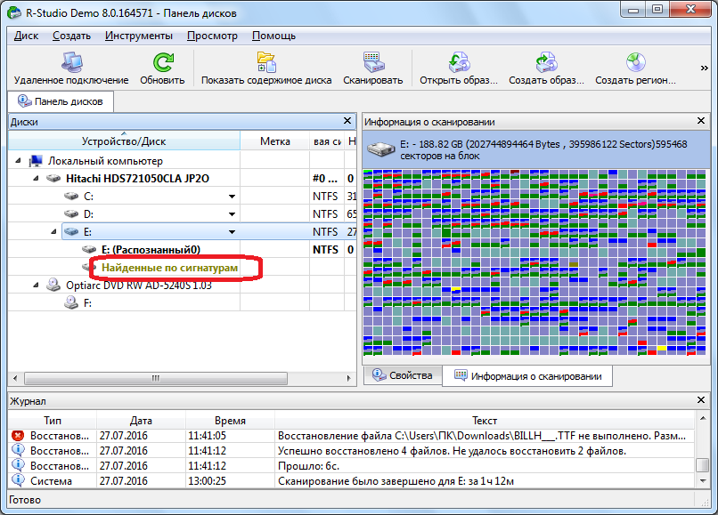Close the Диски panel

347,121
